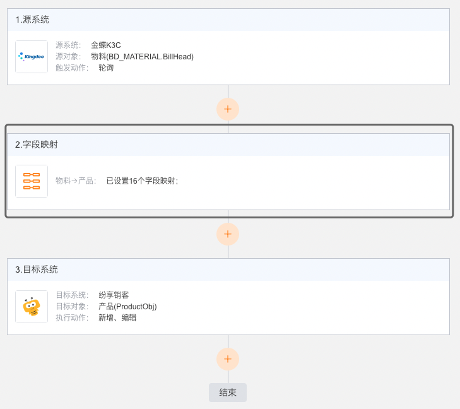
Task: Open the 3.目标系统 card header
Action: tap(228, 270)
